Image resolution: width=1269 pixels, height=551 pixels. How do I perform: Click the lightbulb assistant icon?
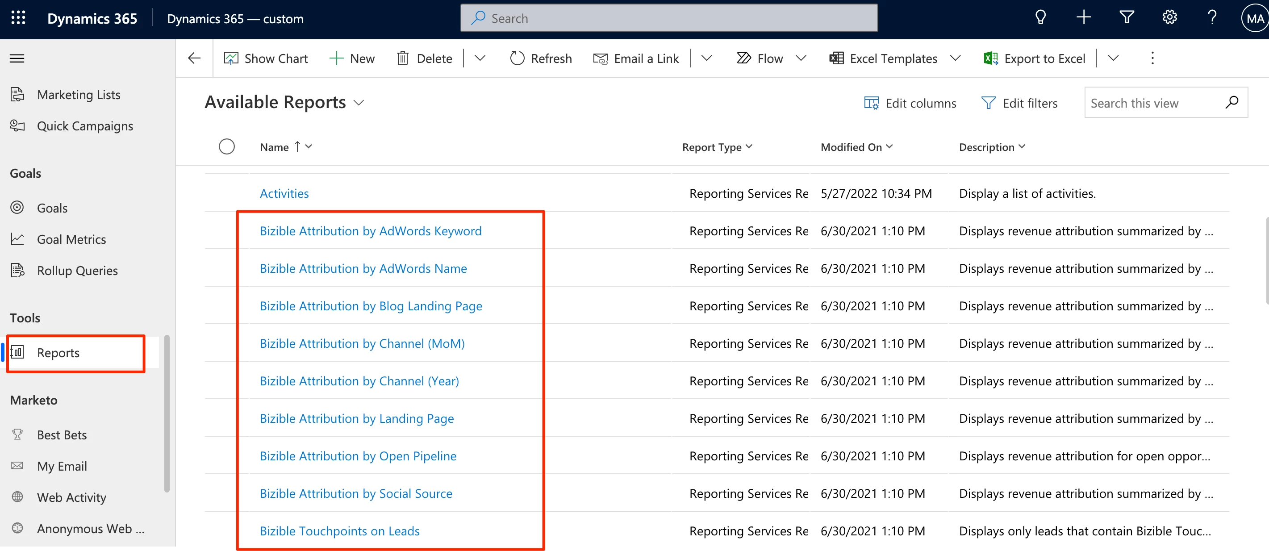(1040, 18)
